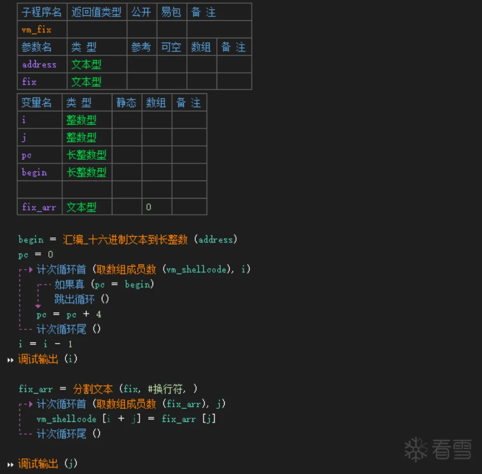
Task: Click the 静态 header cell
Action: (x=126, y=103)
